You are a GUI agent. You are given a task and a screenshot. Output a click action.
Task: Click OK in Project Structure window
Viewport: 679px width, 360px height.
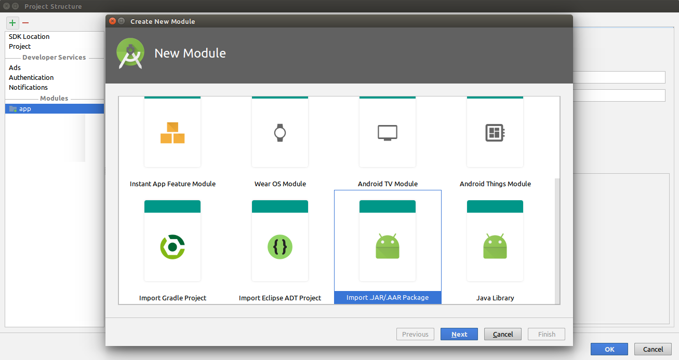tap(609, 349)
